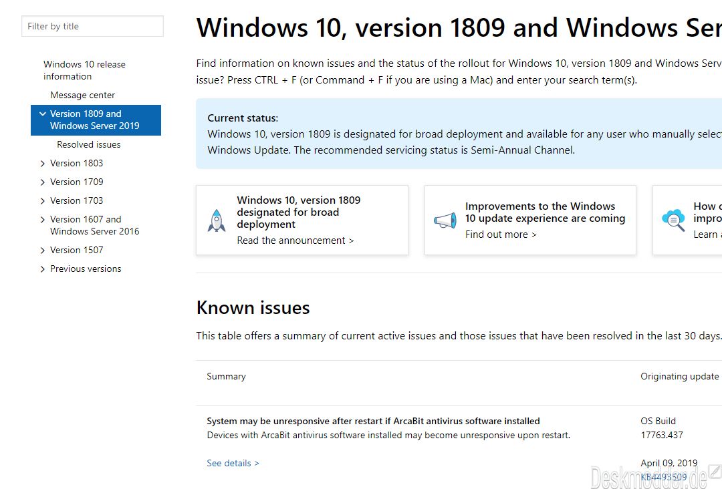Expand the Version 1703 chevron
The width and height of the screenshot is (722, 489).
point(43,201)
